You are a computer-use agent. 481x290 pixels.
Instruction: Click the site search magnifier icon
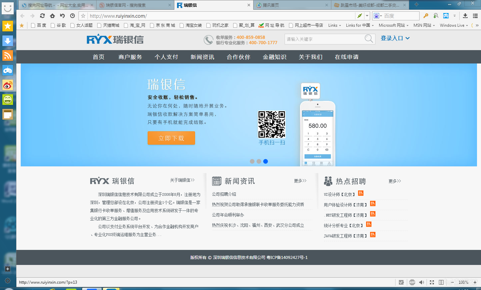pos(369,39)
